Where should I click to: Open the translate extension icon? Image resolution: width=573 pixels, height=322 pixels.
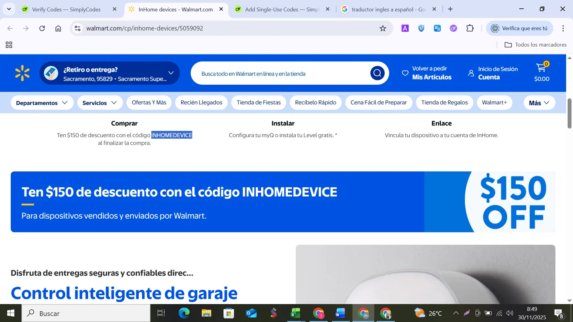coord(437,28)
